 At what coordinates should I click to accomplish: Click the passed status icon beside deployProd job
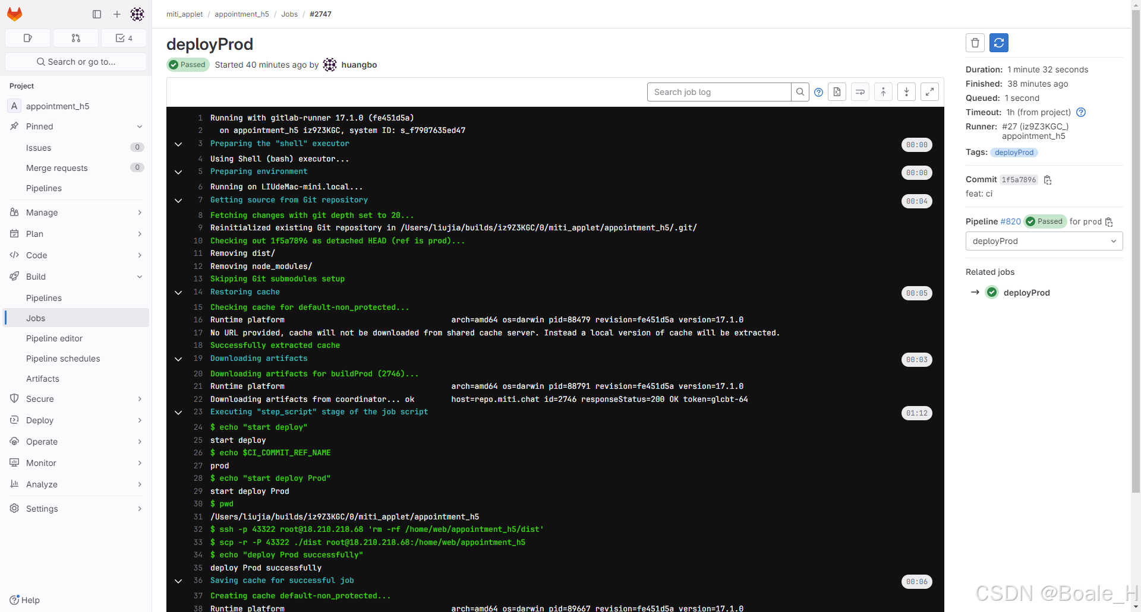(992, 292)
